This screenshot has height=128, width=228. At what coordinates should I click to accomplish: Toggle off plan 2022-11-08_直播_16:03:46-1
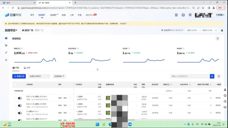(x=20, y=98)
